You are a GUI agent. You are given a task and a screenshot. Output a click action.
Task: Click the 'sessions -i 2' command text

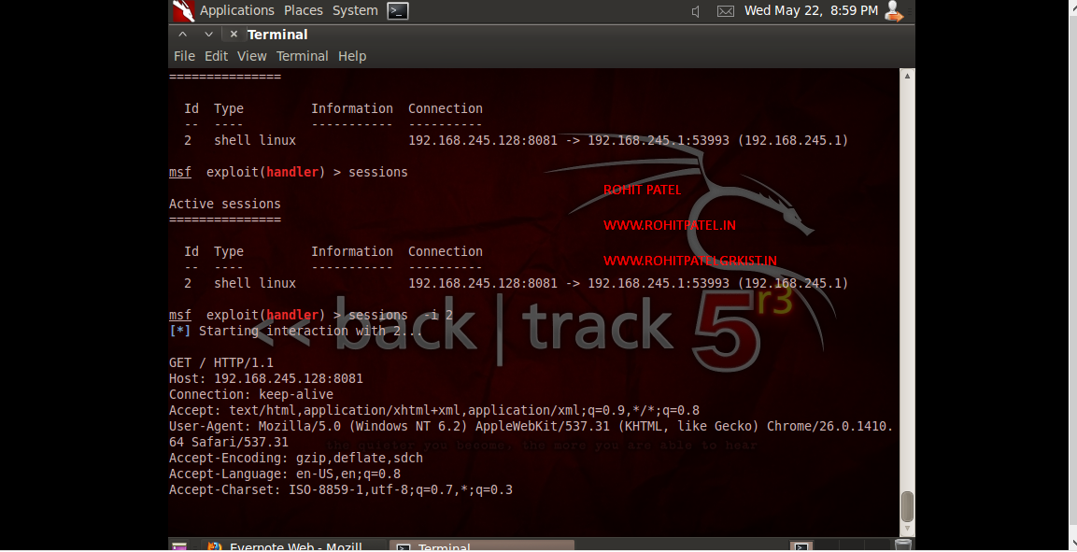401,315
